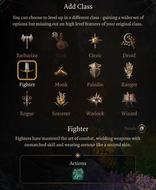
Task: Open the Second Wind action icon
Action: [78, 174]
